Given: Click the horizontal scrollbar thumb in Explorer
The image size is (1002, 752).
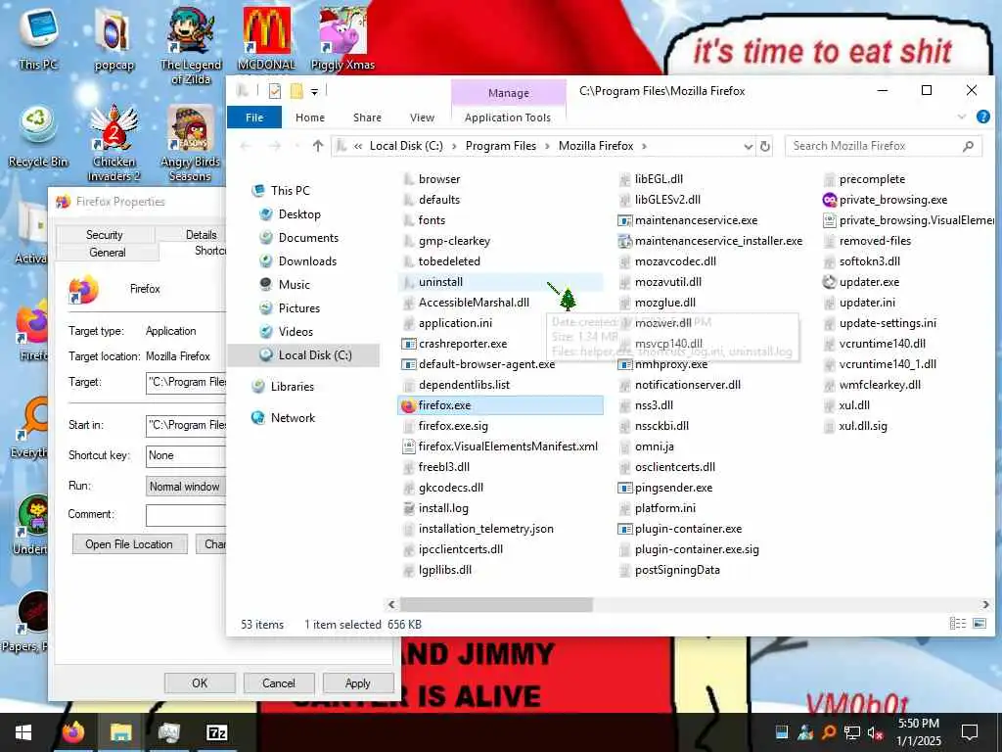Looking at the screenshot, I should click(x=496, y=604).
